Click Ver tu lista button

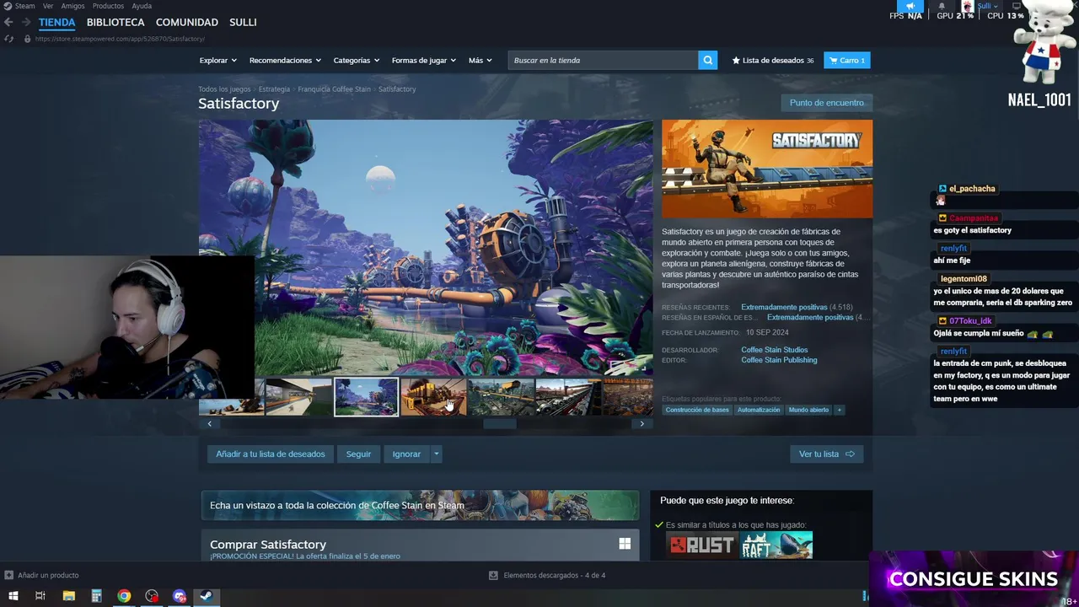826,454
